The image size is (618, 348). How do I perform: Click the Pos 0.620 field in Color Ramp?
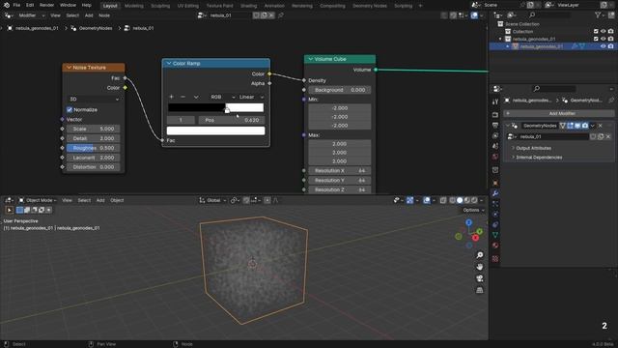click(x=232, y=120)
